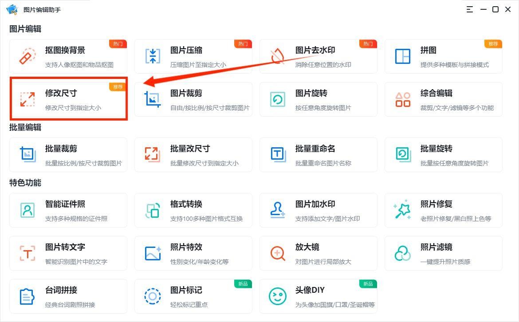Select the 图片去水印 watermark removal icon
The height and width of the screenshot is (322, 519).
[x=277, y=56]
